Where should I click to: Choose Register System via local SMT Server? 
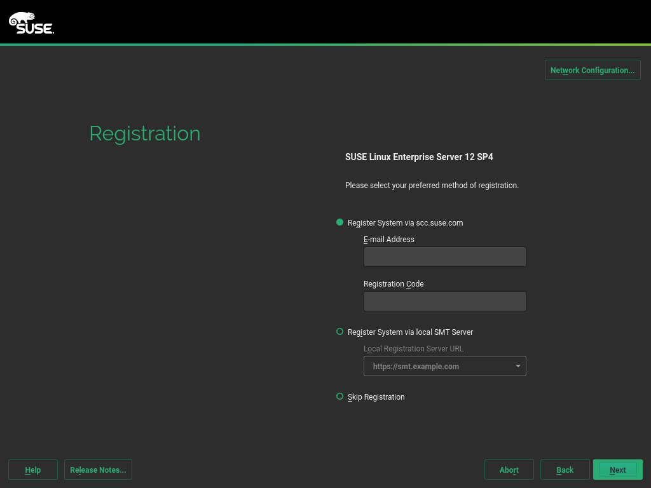coord(340,332)
